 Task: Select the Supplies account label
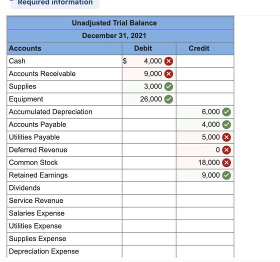tap(22, 86)
